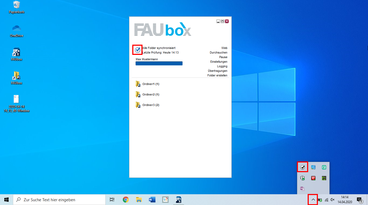Open the Windows Start menu
Screen dimensions: 368x205
[6, 200]
